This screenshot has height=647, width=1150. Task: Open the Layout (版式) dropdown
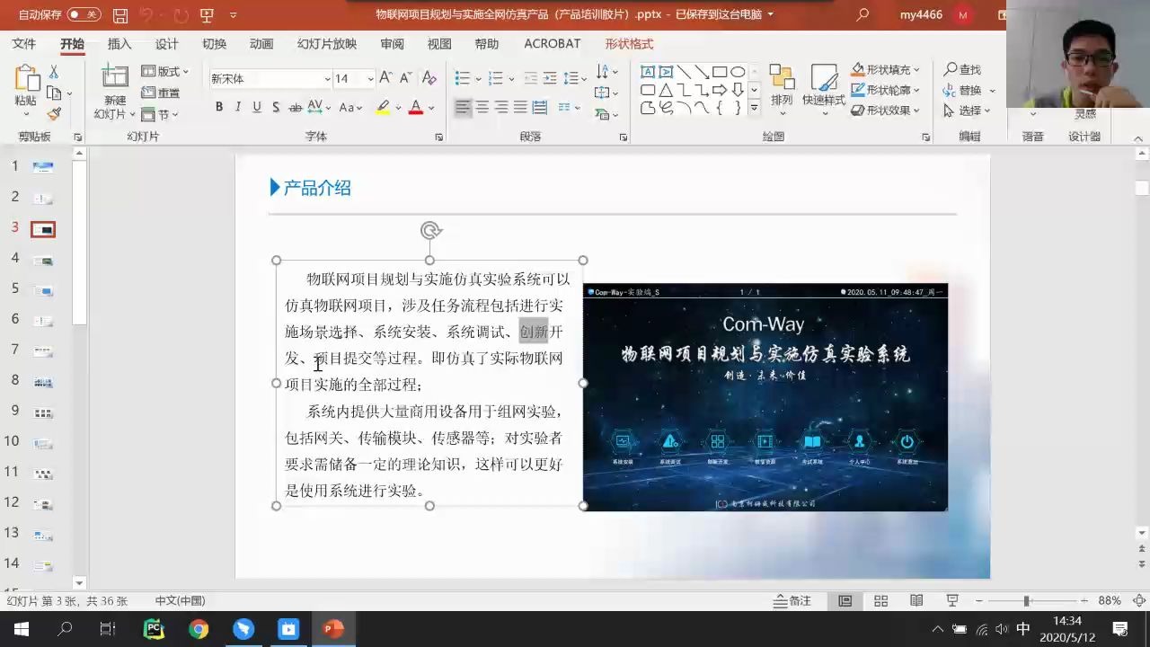tap(165, 71)
